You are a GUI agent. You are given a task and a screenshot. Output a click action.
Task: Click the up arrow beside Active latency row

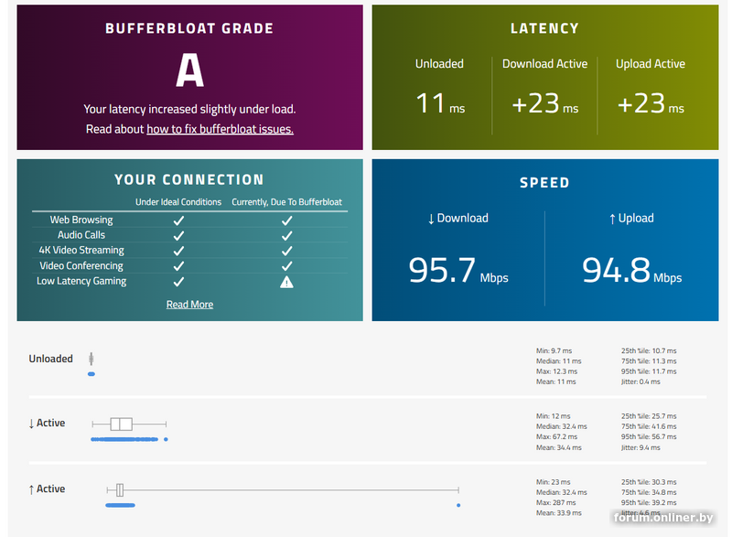point(31,489)
